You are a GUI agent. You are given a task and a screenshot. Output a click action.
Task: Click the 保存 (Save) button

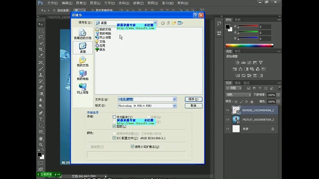tap(193, 99)
